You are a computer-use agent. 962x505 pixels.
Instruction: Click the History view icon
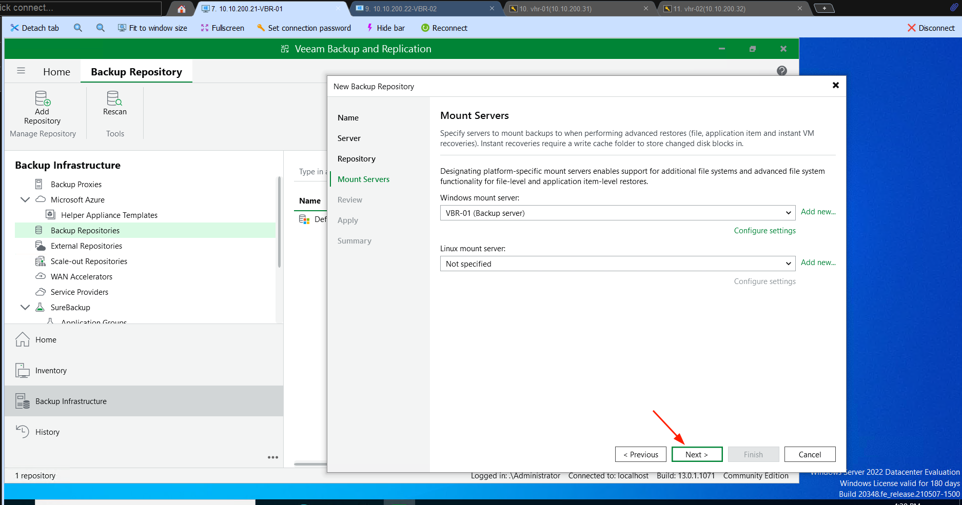pos(22,432)
